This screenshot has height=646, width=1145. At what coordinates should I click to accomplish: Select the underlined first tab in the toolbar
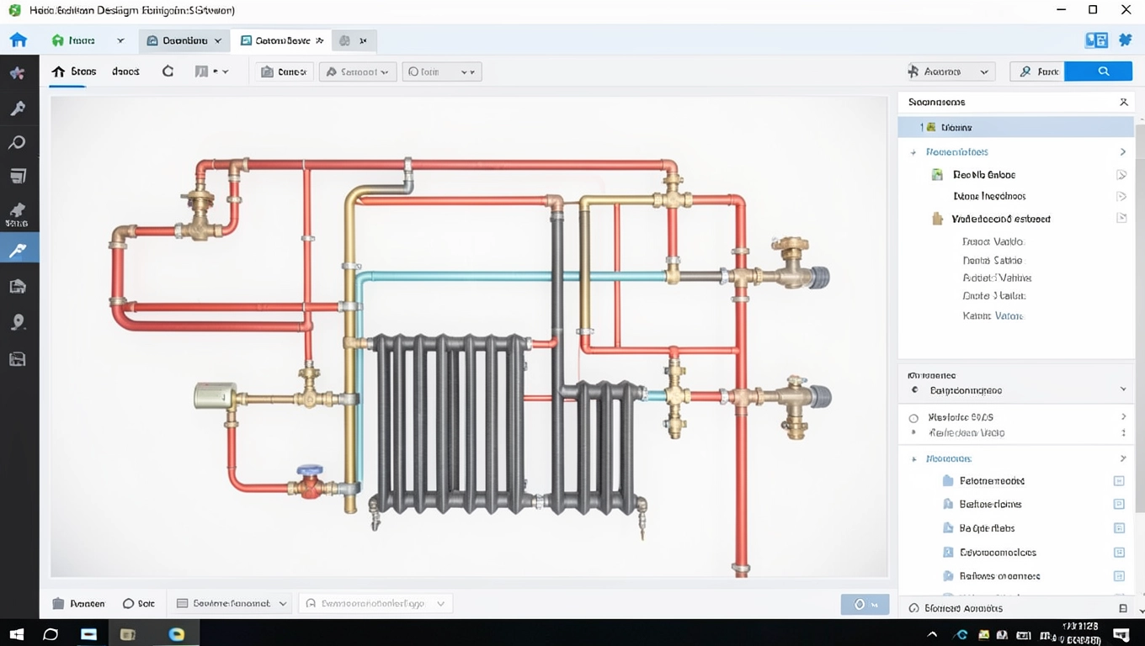tap(74, 72)
